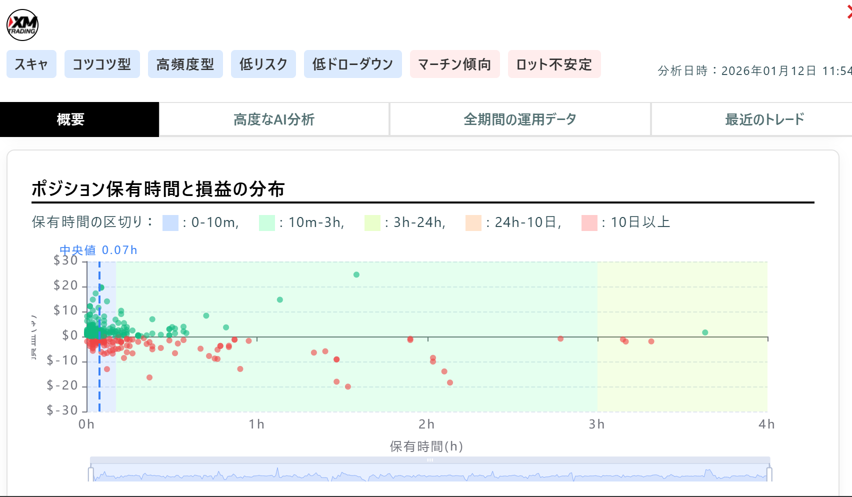Enable the 低リスク filter chip
Image resolution: width=852 pixels, height=497 pixels.
pyautogui.click(x=263, y=64)
